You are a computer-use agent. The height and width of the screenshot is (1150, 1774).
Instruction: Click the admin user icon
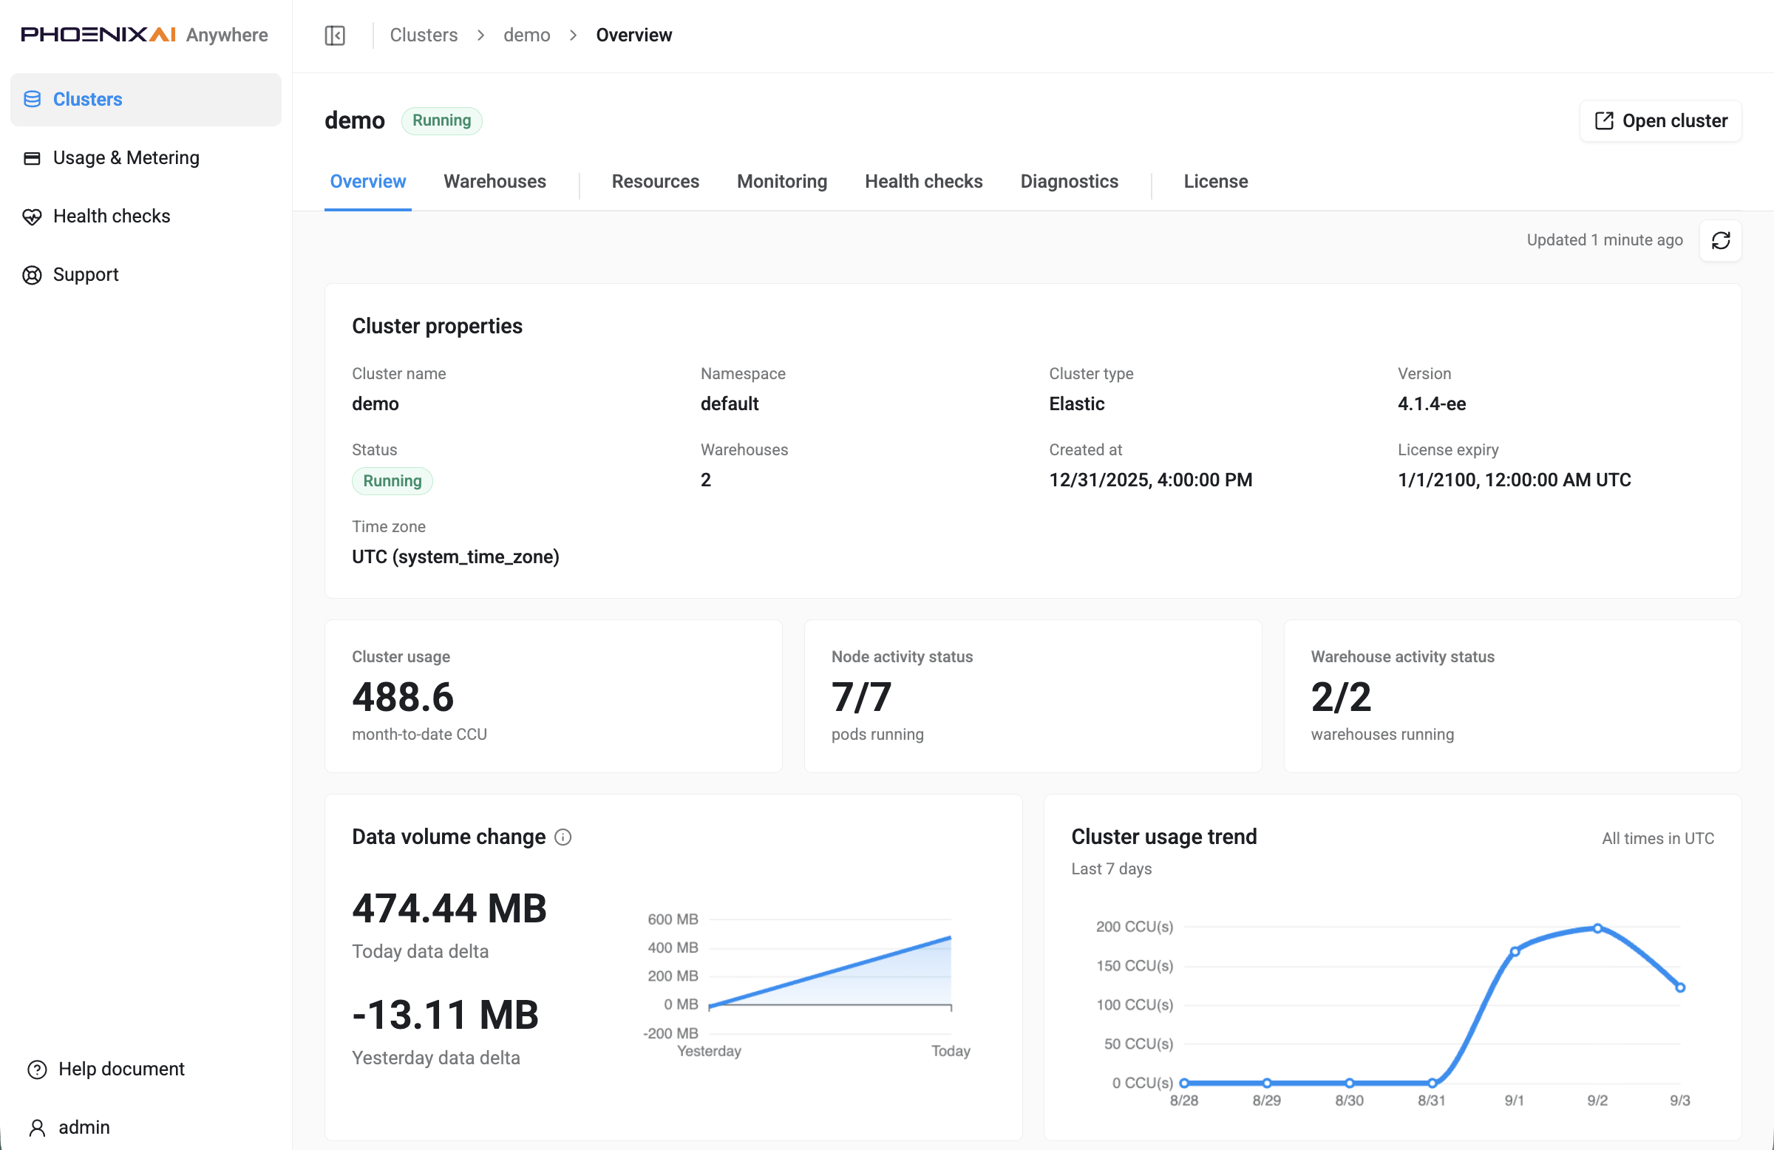37,1128
